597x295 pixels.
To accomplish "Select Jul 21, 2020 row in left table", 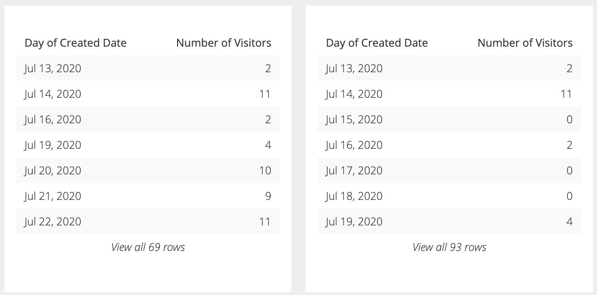I will 148,196.
